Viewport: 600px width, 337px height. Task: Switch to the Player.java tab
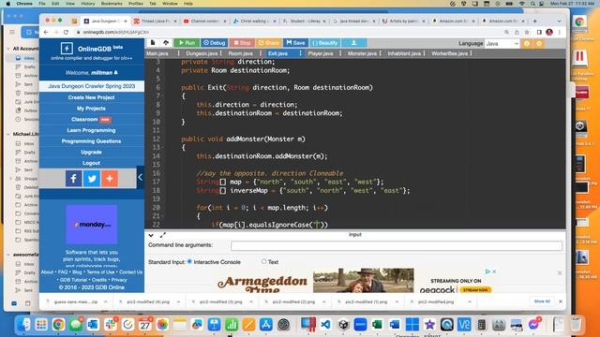click(321, 53)
